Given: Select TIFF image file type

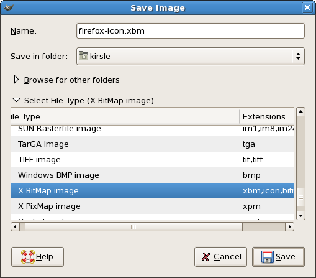Looking at the screenshot, I should tap(153, 160).
